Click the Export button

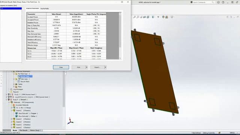click(97, 67)
